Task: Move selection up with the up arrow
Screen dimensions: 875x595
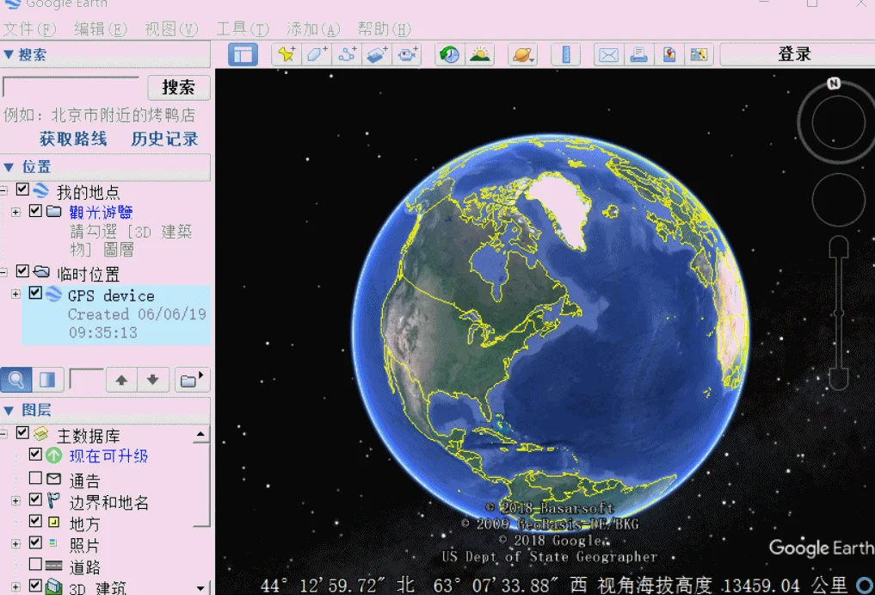Action: point(121,380)
